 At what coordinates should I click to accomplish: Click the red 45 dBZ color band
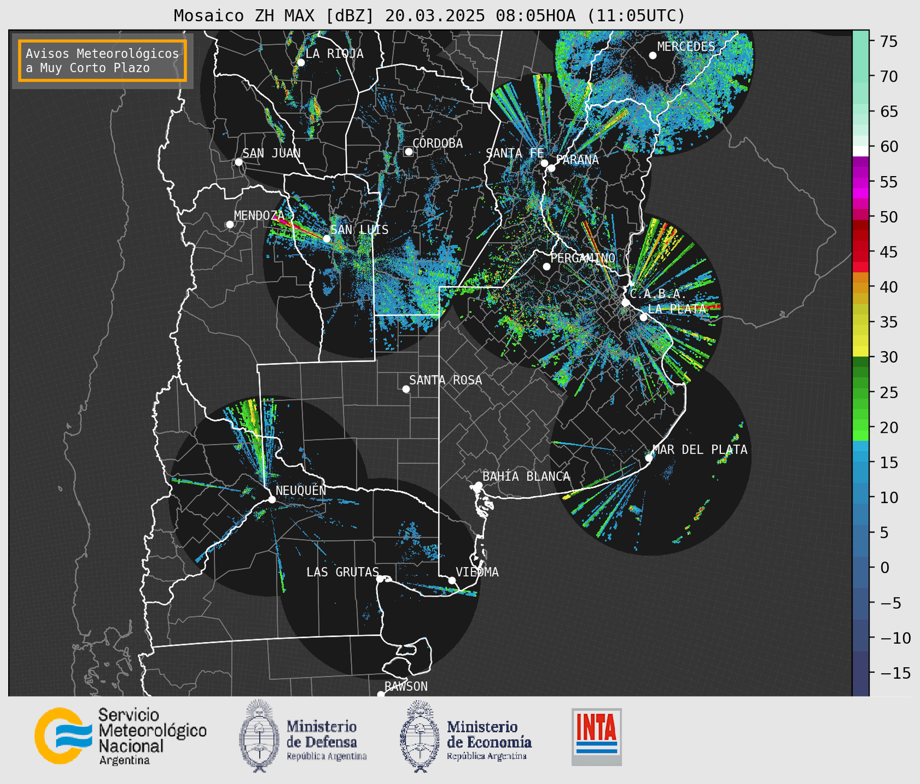[861, 252]
